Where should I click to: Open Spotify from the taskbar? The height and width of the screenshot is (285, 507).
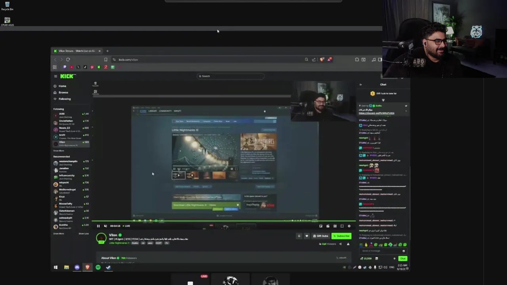[98, 267]
